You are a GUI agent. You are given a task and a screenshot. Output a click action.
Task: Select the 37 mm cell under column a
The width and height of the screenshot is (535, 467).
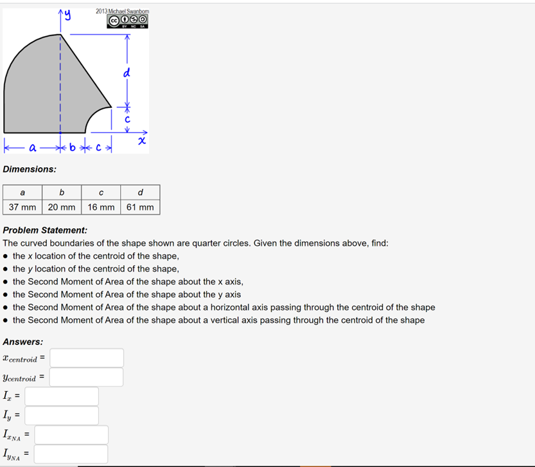coord(22,207)
